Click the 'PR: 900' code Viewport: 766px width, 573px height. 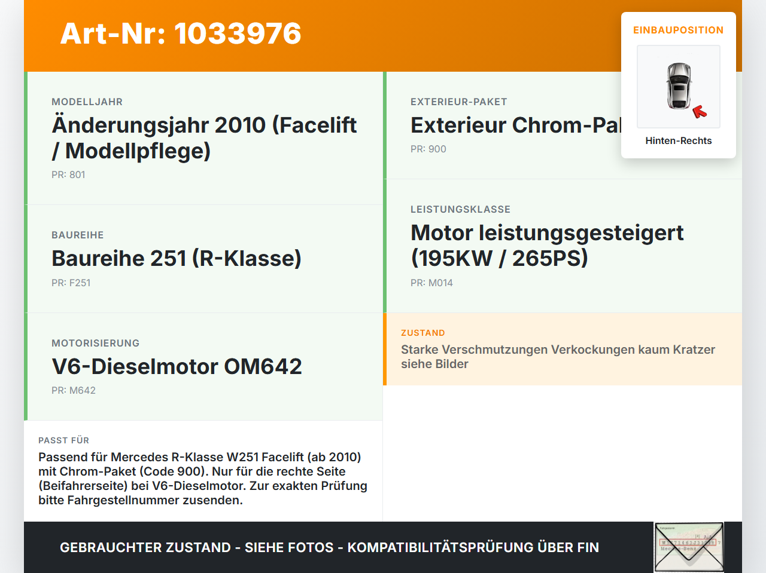pos(428,149)
